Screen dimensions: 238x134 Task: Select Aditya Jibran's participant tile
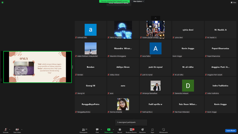click(x=123, y=67)
